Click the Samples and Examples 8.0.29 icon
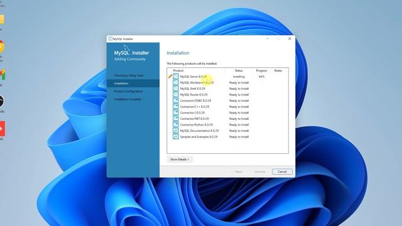Image resolution: width=402 pixels, height=226 pixels. pyautogui.click(x=176, y=137)
